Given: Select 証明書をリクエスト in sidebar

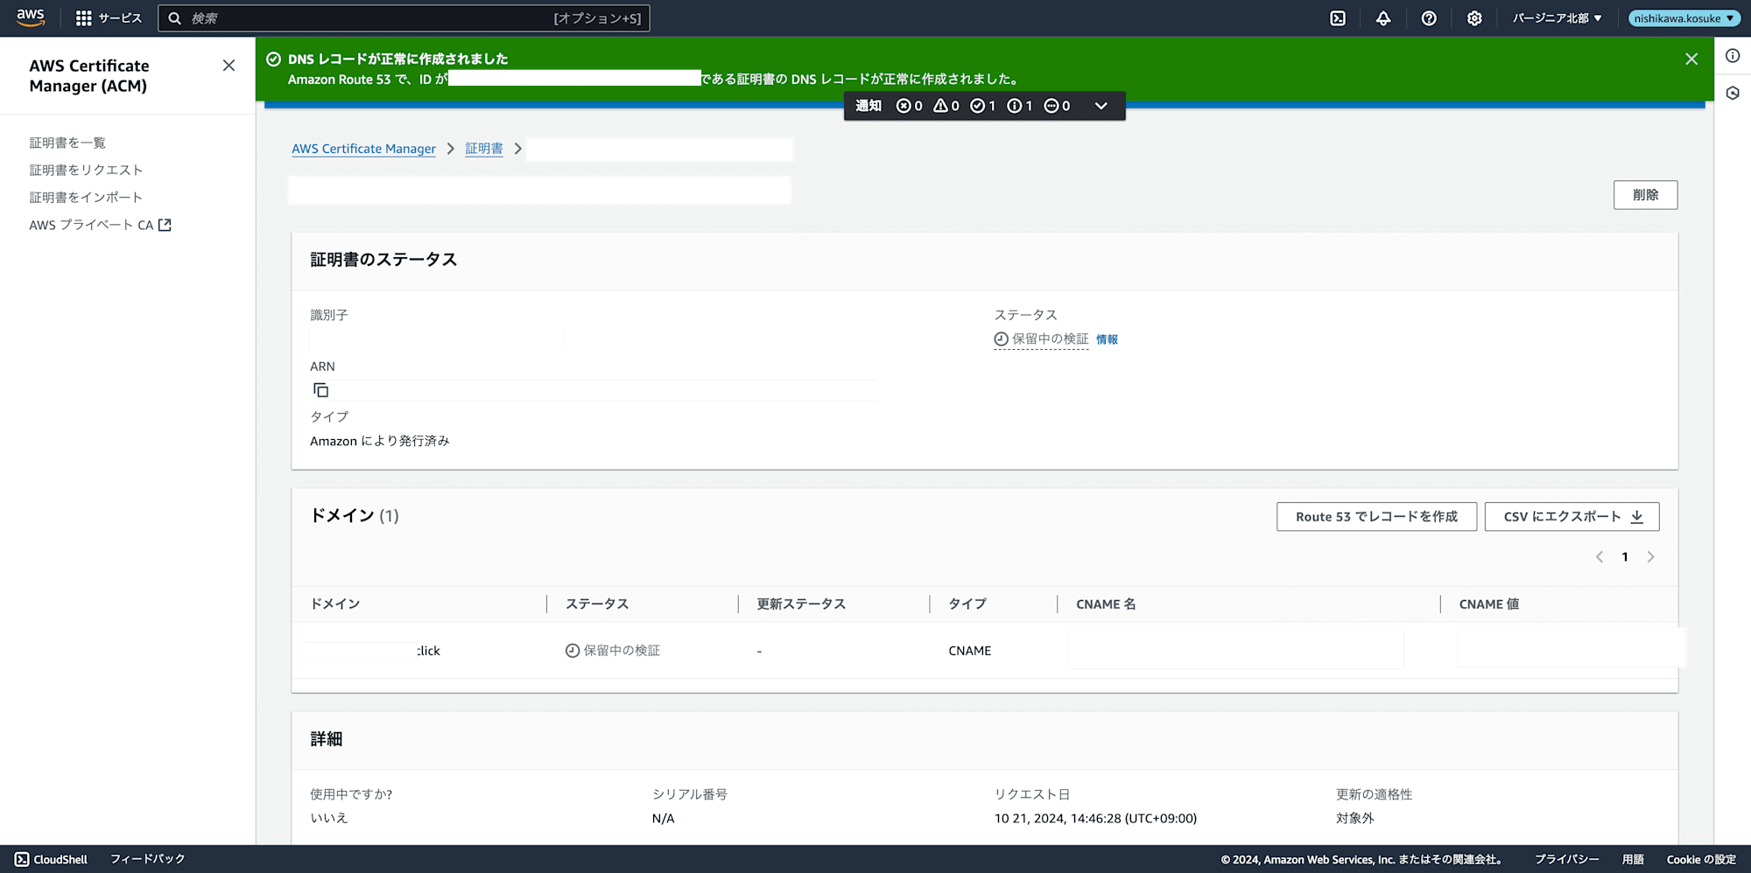Looking at the screenshot, I should click(x=86, y=170).
